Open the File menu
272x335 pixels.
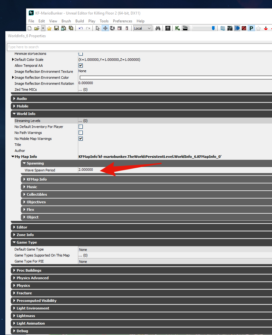pyautogui.click(x=31, y=21)
